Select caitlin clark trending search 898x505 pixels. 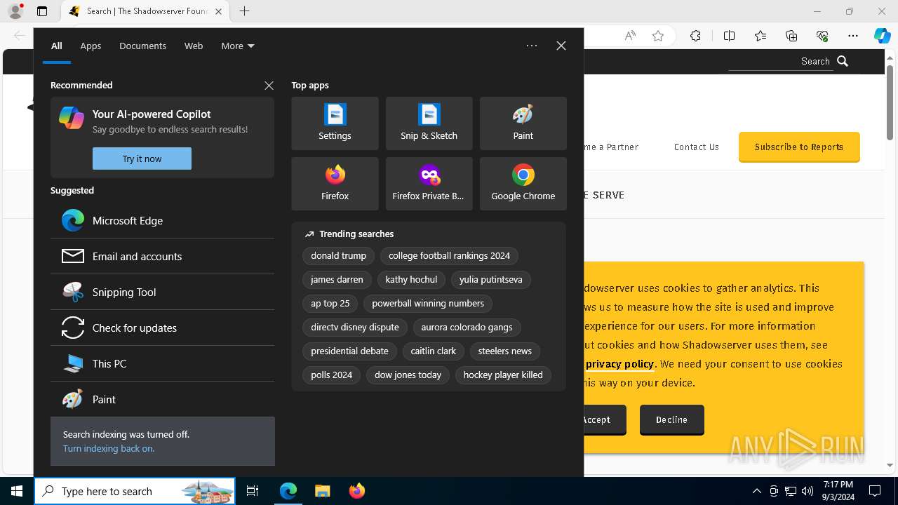[434, 351]
